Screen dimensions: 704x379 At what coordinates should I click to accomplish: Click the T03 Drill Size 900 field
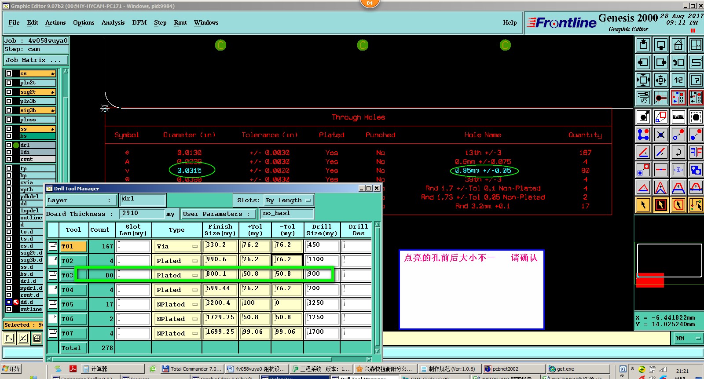click(322, 275)
